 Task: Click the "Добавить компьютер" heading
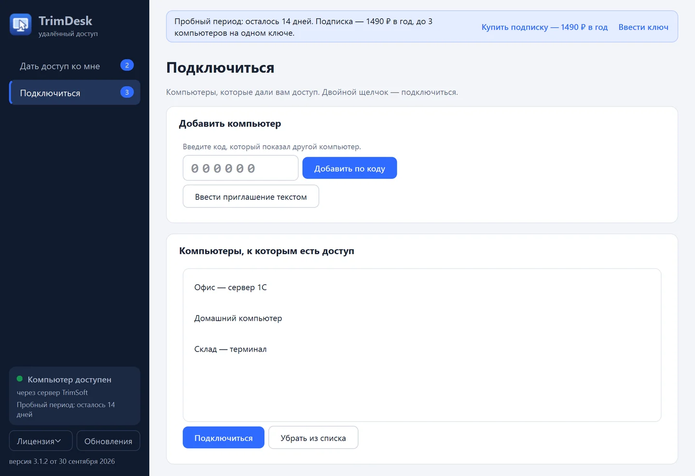pyautogui.click(x=230, y=123)
